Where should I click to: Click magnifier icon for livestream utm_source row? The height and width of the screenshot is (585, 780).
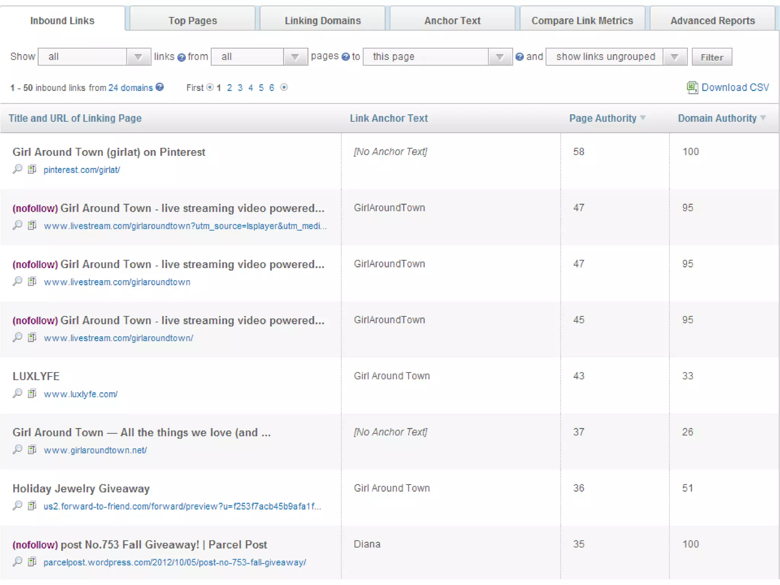[x=18, y=225]
